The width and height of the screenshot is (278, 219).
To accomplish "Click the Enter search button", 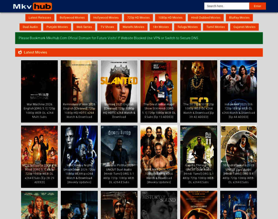I will click(258, 6).
